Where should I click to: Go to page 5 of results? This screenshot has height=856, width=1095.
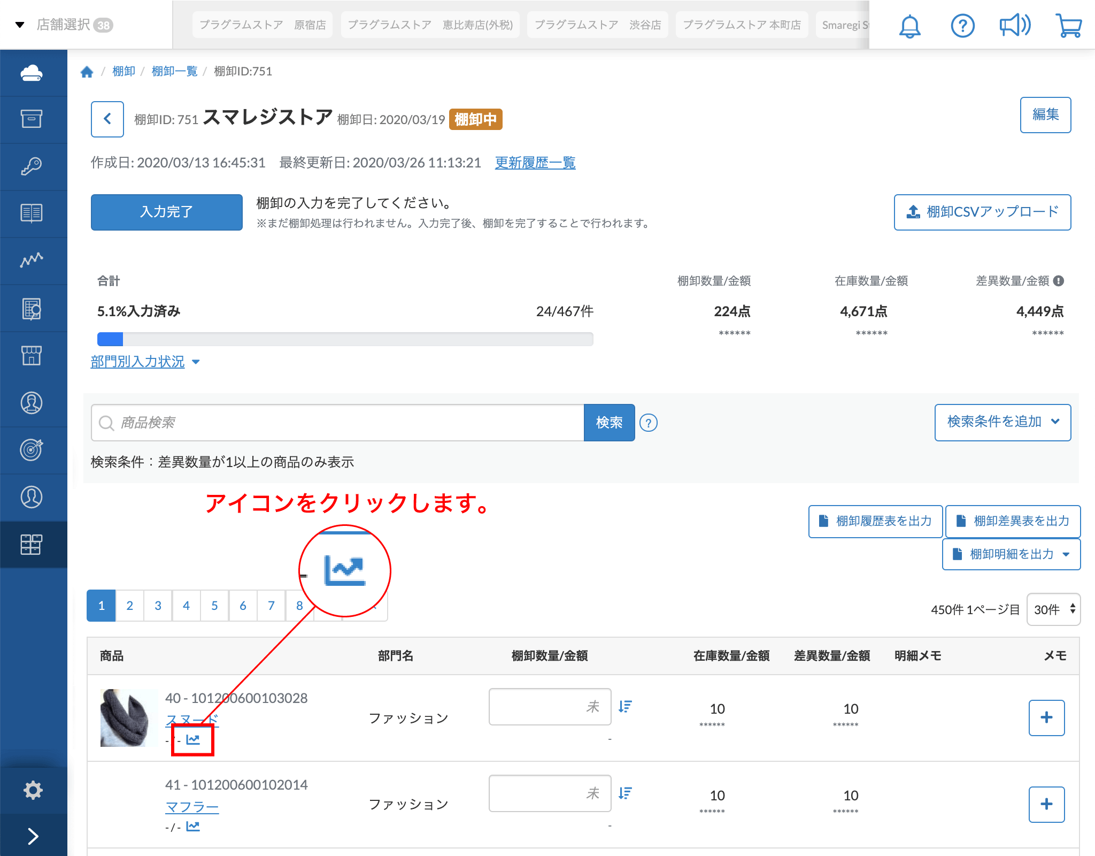[214, 606]
